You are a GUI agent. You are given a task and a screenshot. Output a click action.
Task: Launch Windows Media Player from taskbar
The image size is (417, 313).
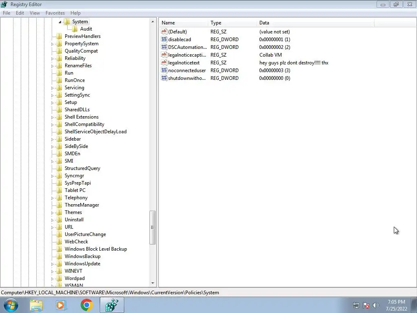(61, 305)
